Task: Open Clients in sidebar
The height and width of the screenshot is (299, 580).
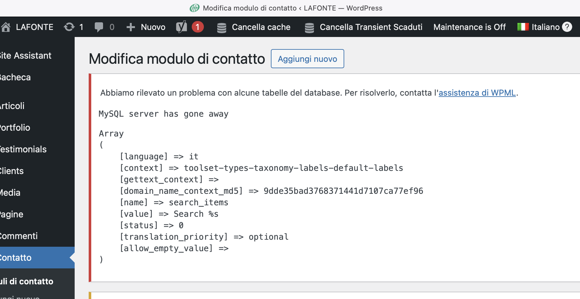Action: (12, 171)
